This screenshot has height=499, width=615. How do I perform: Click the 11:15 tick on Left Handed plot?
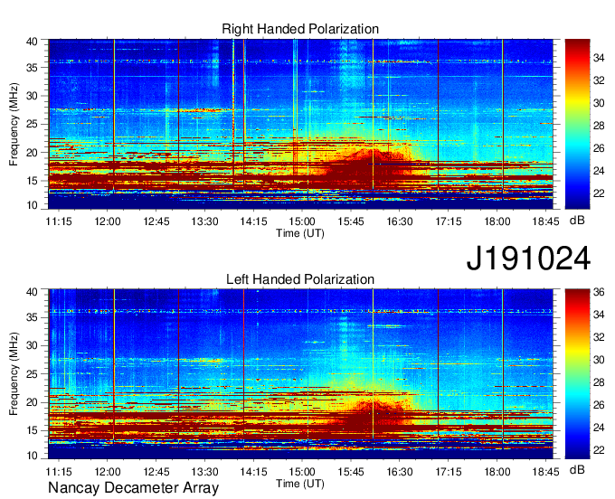tap(59, 472)
